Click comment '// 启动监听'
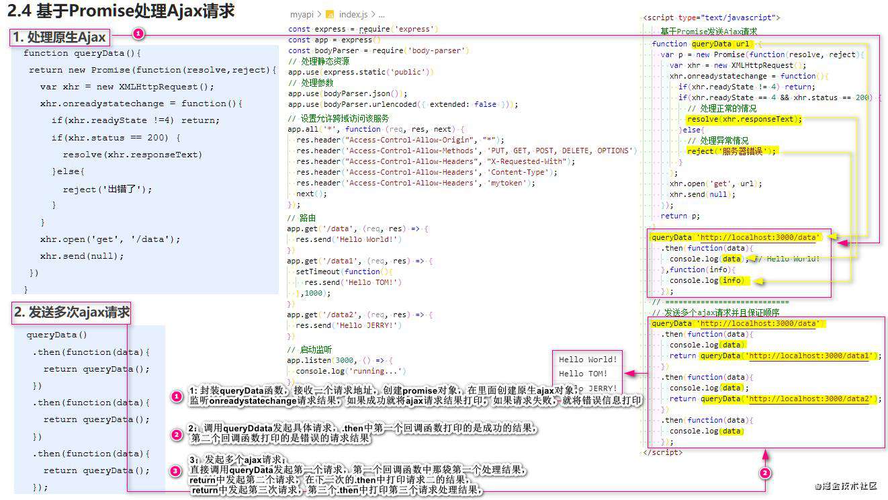The height and width of the screenshot is (500, 888). (x=310, y=349)
